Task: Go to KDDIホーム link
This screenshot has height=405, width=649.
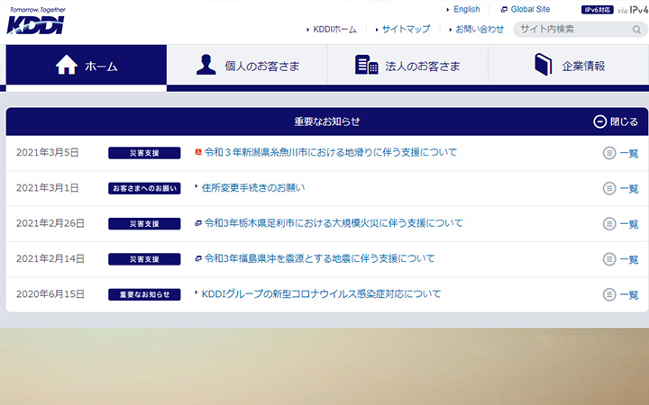Action: click(x=334, y=30)
